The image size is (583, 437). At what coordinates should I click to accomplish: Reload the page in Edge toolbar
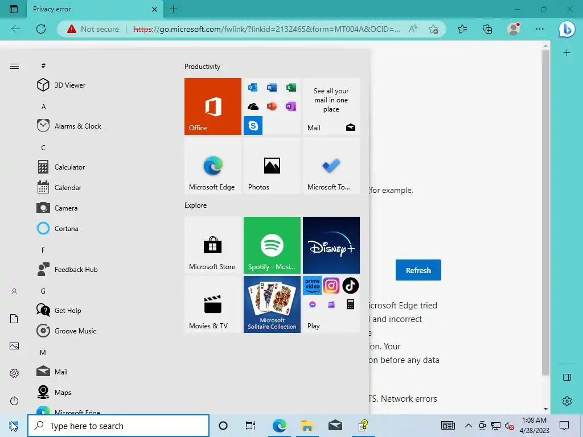pos(41,29)
